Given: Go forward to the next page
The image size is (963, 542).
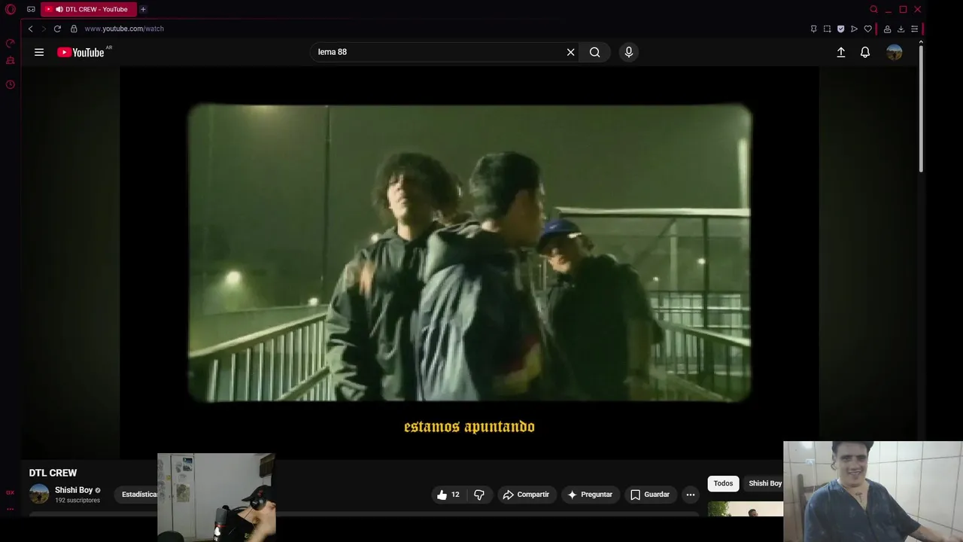Looking at the screenshot, I should 43,29.
